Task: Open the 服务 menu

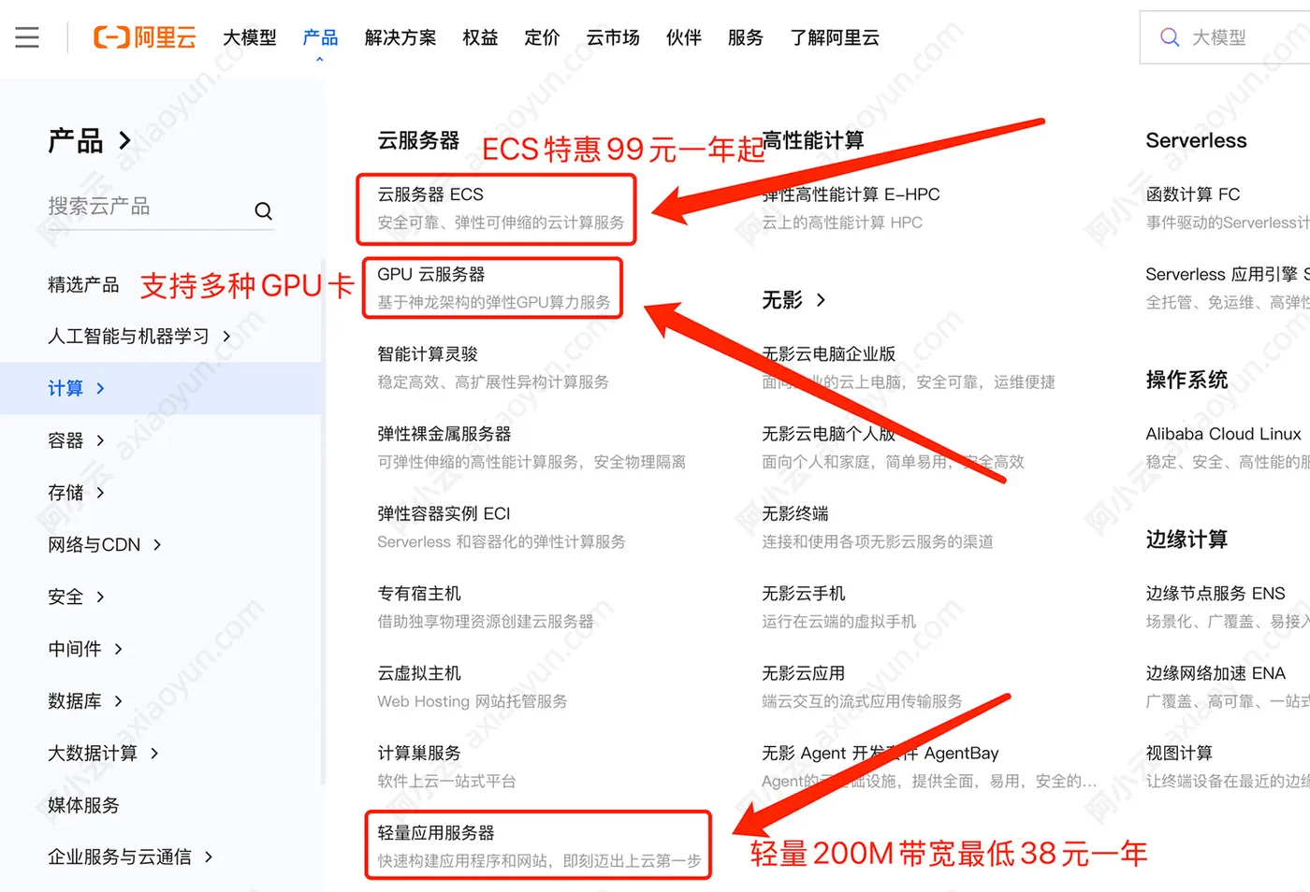Action: (746, 37)
